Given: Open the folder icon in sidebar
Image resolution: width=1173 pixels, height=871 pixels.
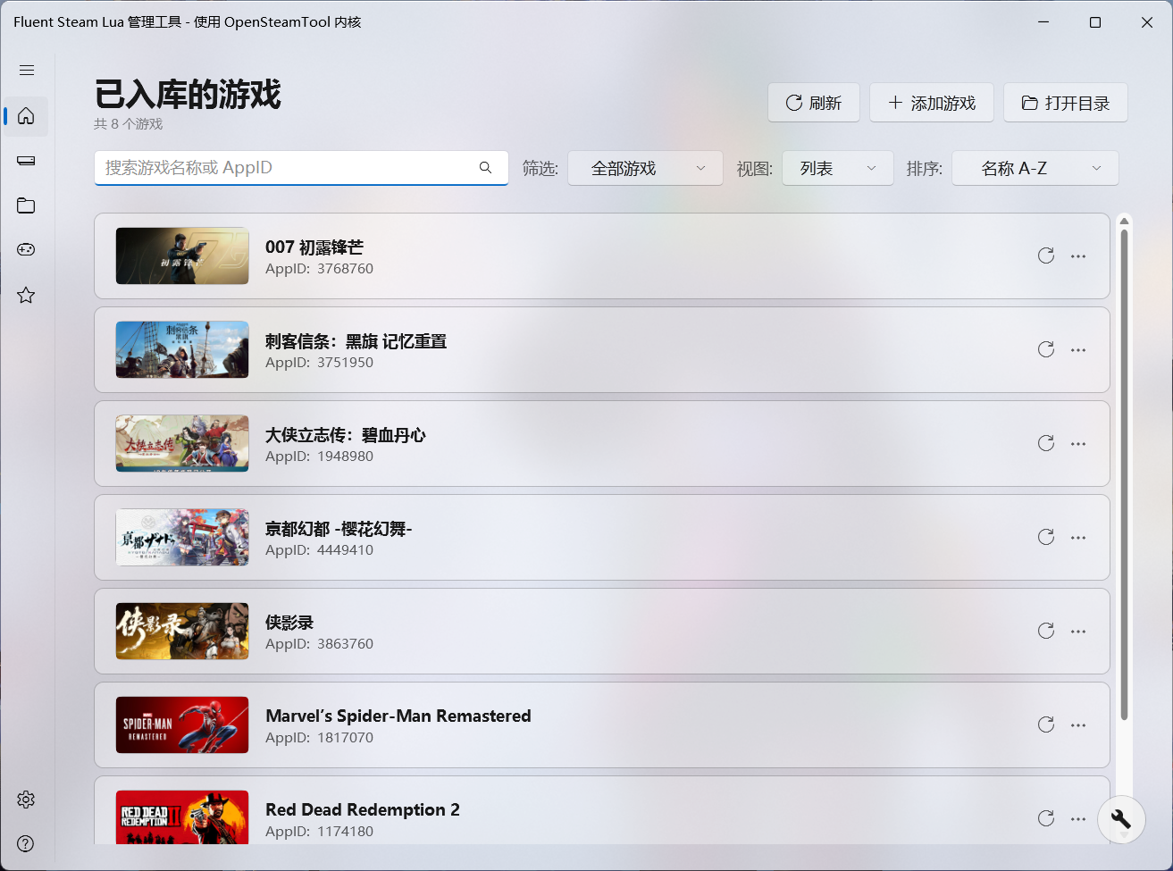Looking at the screenshot, I should [26, 205].
